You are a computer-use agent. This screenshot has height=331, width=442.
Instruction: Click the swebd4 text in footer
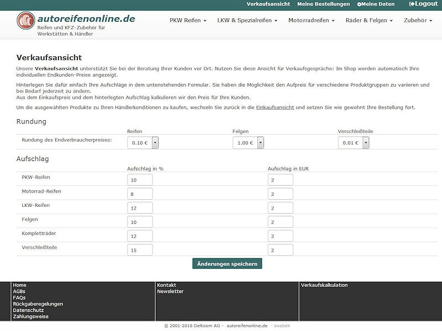[282, 325]
